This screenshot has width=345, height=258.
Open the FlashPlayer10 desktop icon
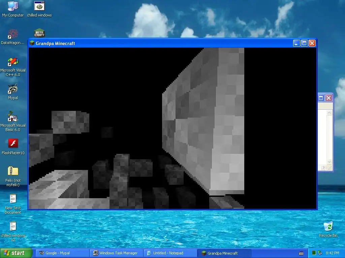[x=13, y=147]
